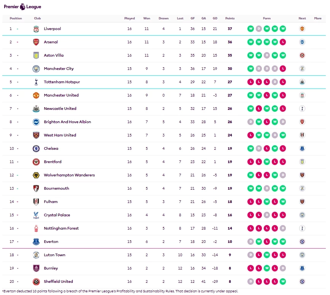Click Everton's next opponent badge
The height and width of the screenshot is (295, 330).
coord(302,242)
